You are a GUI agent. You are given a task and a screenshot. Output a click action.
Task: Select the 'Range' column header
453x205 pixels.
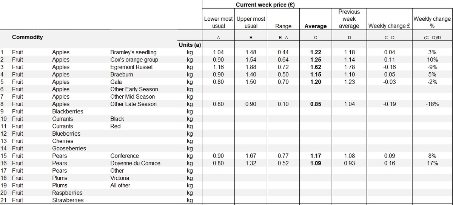tap(283, 26)
